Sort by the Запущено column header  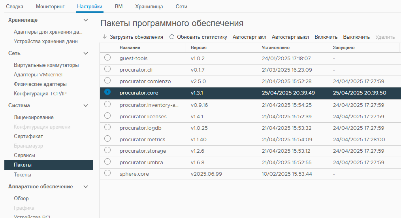click(x=344, y=47)
